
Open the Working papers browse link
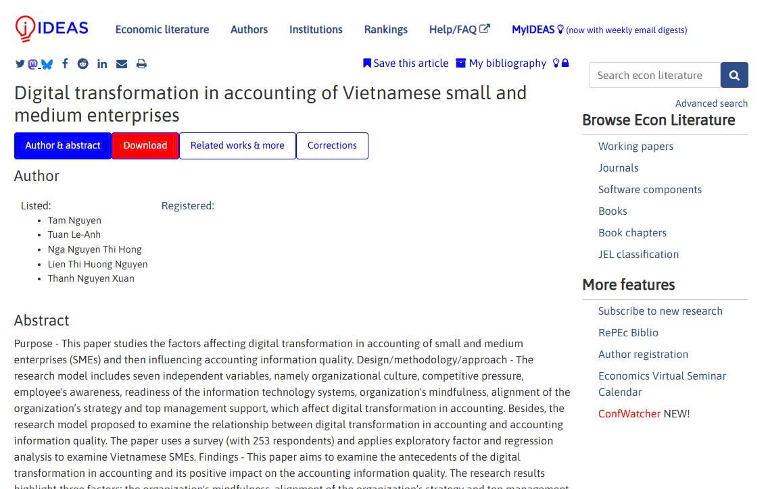point(635,146)
